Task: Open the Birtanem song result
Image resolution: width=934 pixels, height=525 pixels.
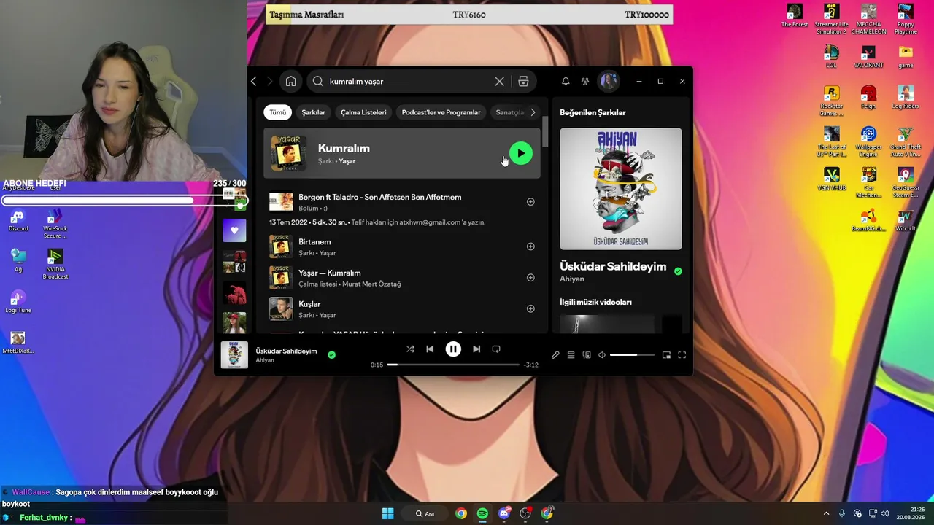Action: tap(314, 242)
